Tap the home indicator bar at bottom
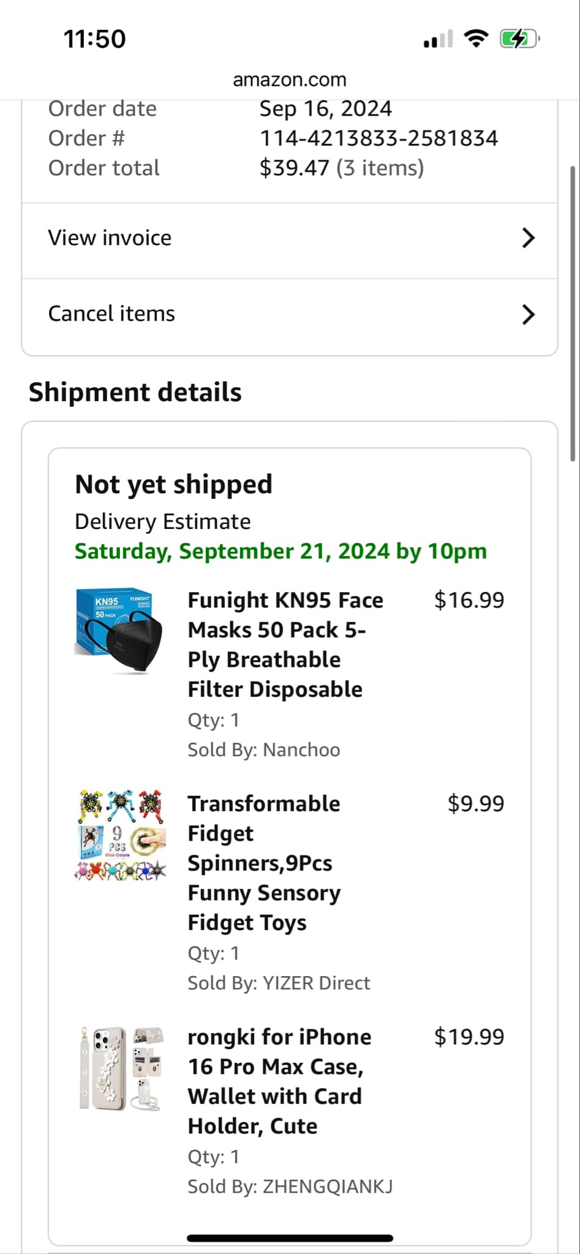The height and width of the screenshot is (1254, 580). [290, 1238]
